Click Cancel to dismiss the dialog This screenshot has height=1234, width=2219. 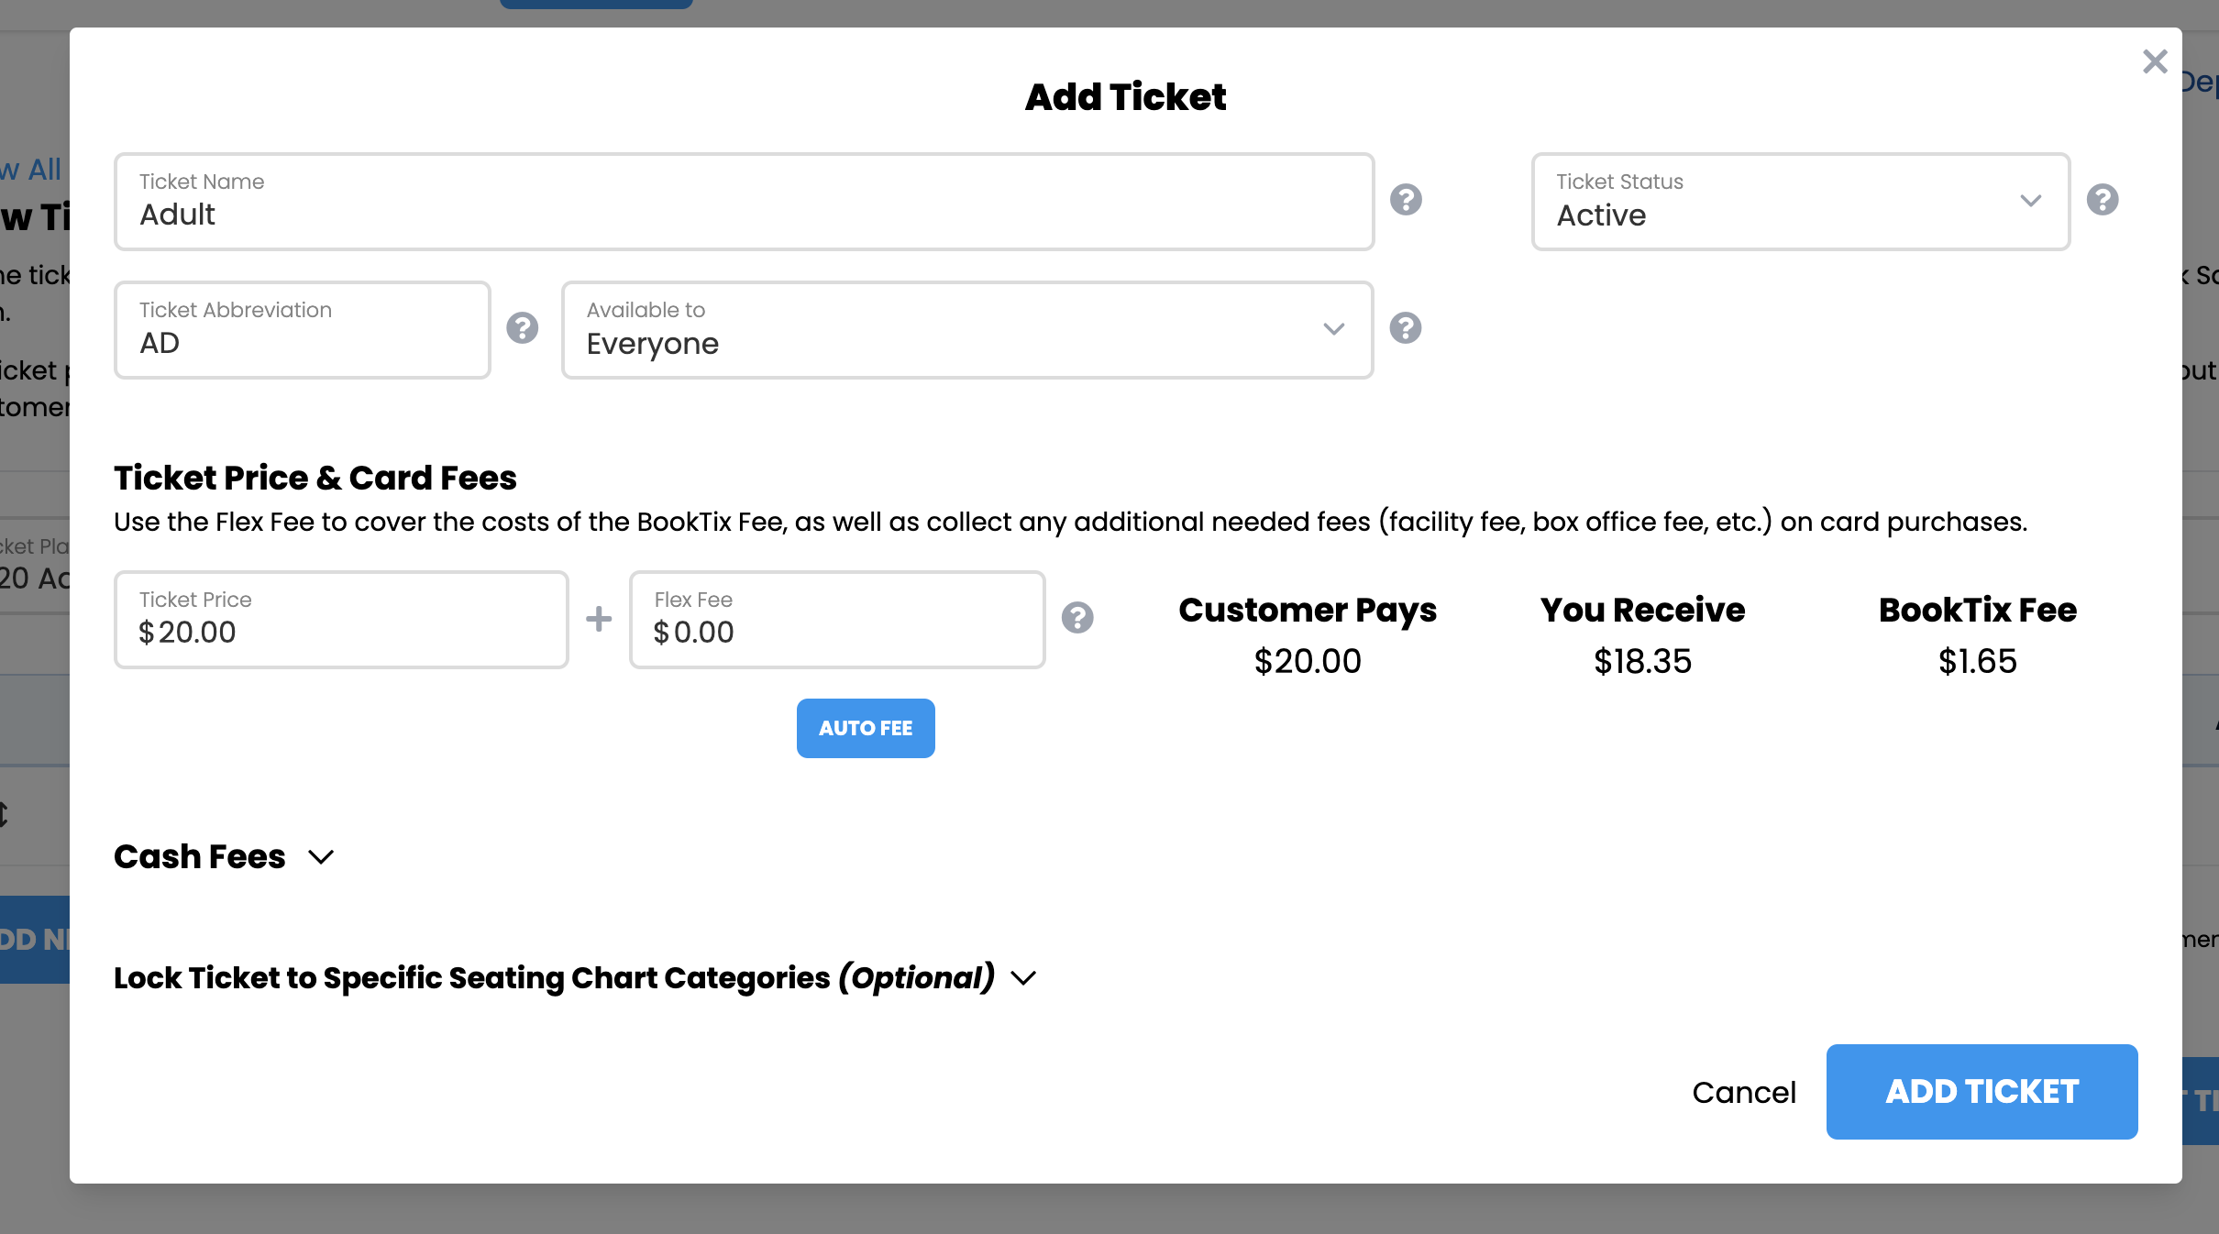pyautogui.click(x=1743, y=1093)
